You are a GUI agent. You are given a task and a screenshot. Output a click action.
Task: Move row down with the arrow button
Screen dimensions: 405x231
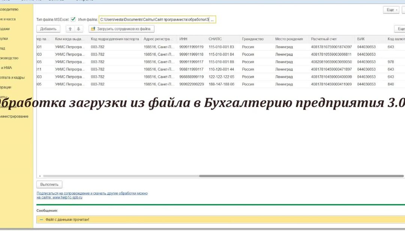coord(79,29)
